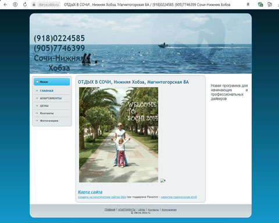Click footer Фотогалерея link
Image resolution: width=279 pixels, height=223 pixels.
tap(169, 210)
